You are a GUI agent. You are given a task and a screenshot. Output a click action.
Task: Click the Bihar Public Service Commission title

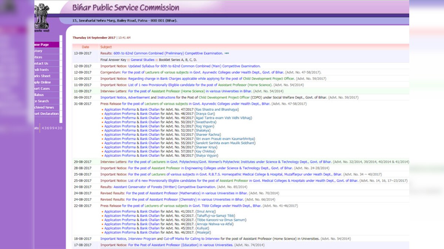click(126, 7)
